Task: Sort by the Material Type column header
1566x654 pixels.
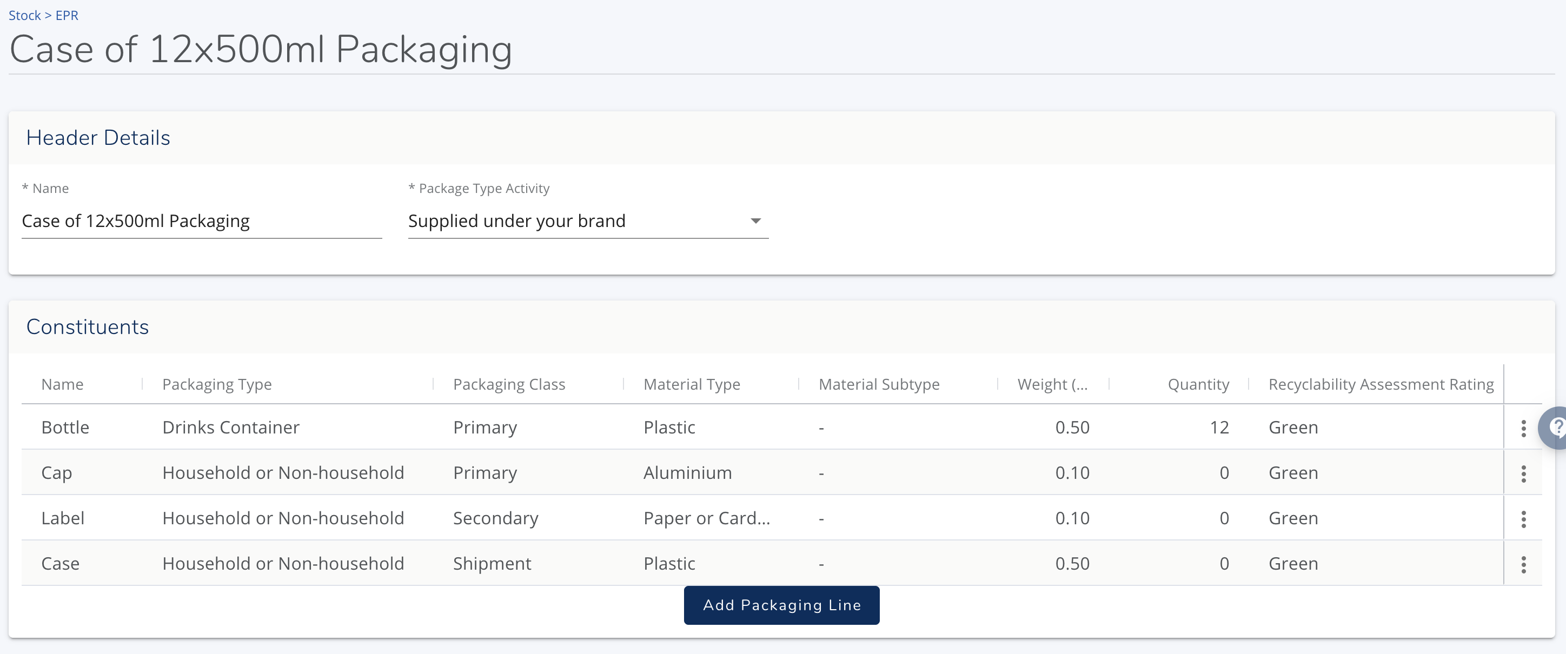Action: (x=691, y=384)
